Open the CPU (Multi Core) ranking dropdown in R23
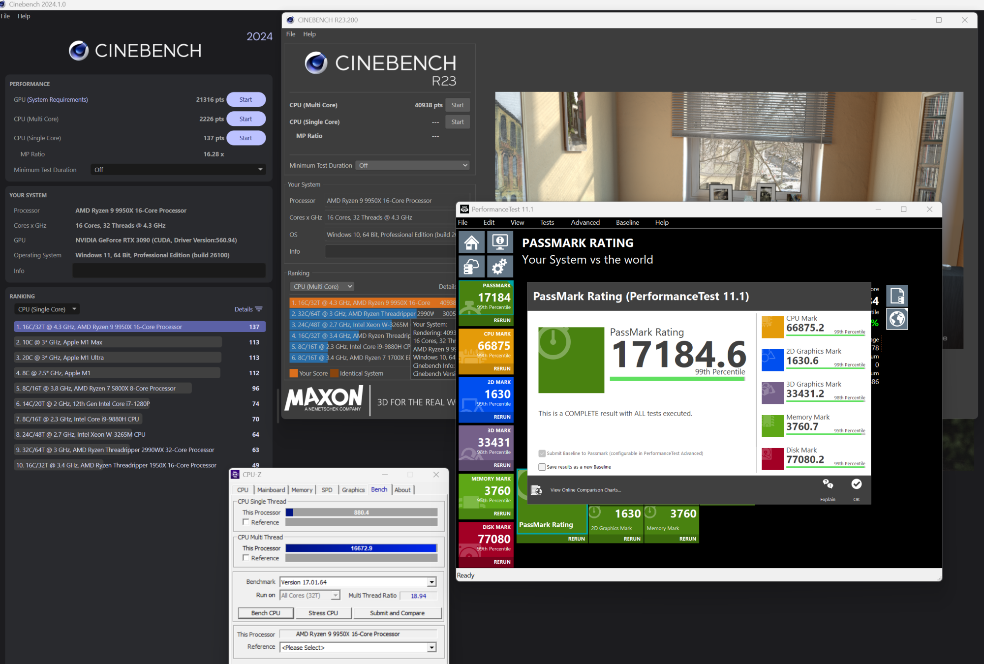This screenshot has height=664, width=984. point(322,287)
